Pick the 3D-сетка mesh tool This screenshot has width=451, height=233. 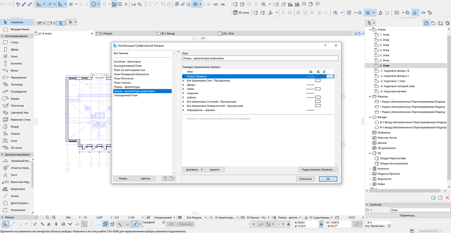tap(17, 148)
